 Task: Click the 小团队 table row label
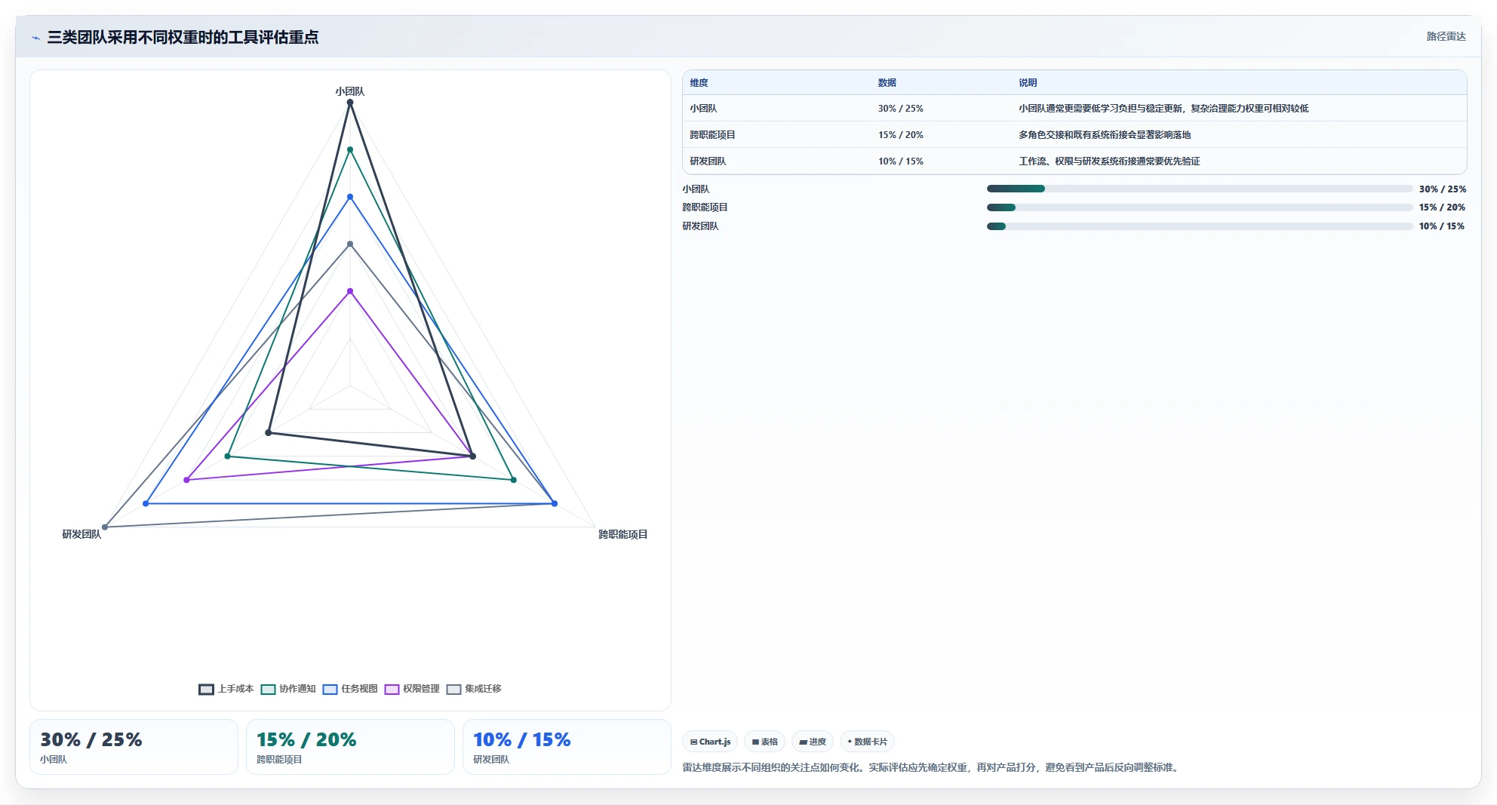[x=703, y=109]
